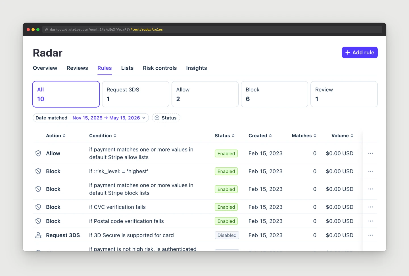Sort by Condition column

[x=103, y=136]
